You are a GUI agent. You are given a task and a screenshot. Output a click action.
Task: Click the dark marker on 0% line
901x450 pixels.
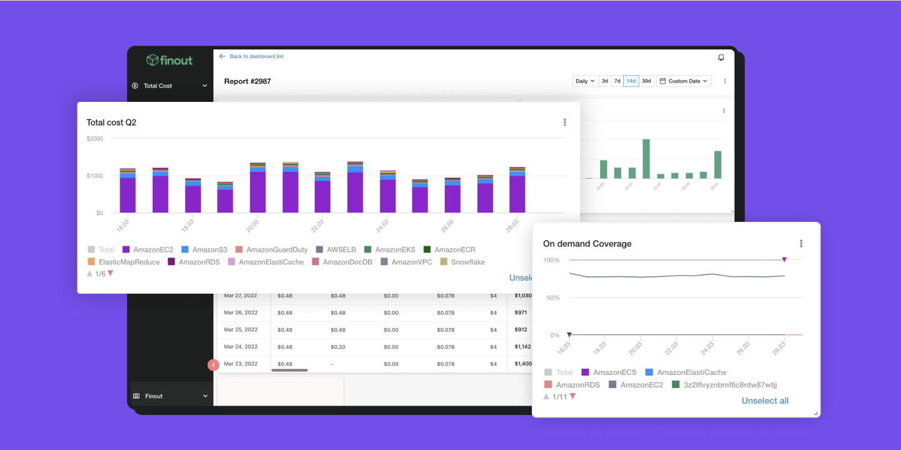pos(569,335)
